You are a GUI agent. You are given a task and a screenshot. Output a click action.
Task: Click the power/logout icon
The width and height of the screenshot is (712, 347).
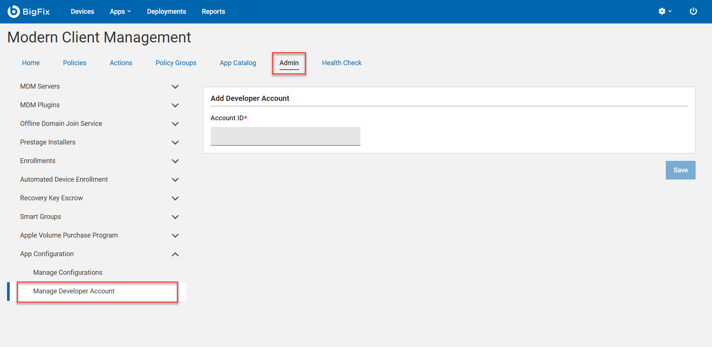pyautogui.click(x=693, y=11)
